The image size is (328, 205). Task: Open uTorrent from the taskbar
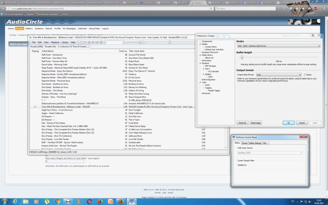pyautogui.click(x=47, y=202)
